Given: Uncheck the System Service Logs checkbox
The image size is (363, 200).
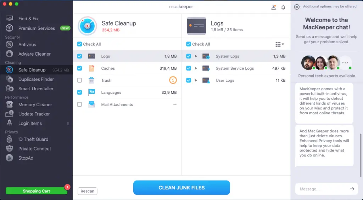Looking at the screenshot, I should click(x=189, y=68).
